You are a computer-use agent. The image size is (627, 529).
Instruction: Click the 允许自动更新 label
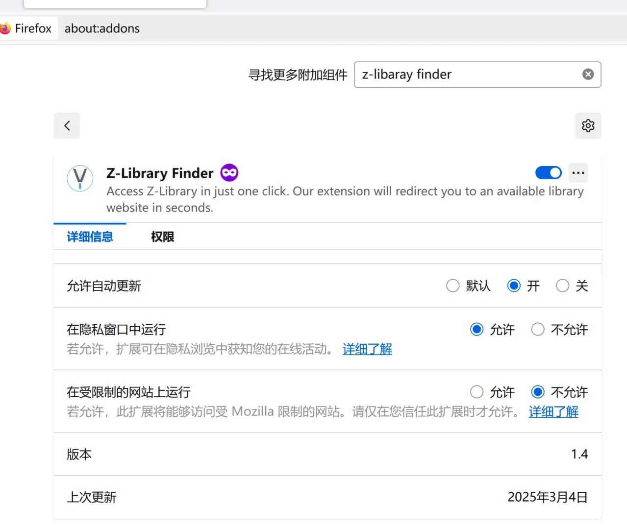(x=104, y=286)
